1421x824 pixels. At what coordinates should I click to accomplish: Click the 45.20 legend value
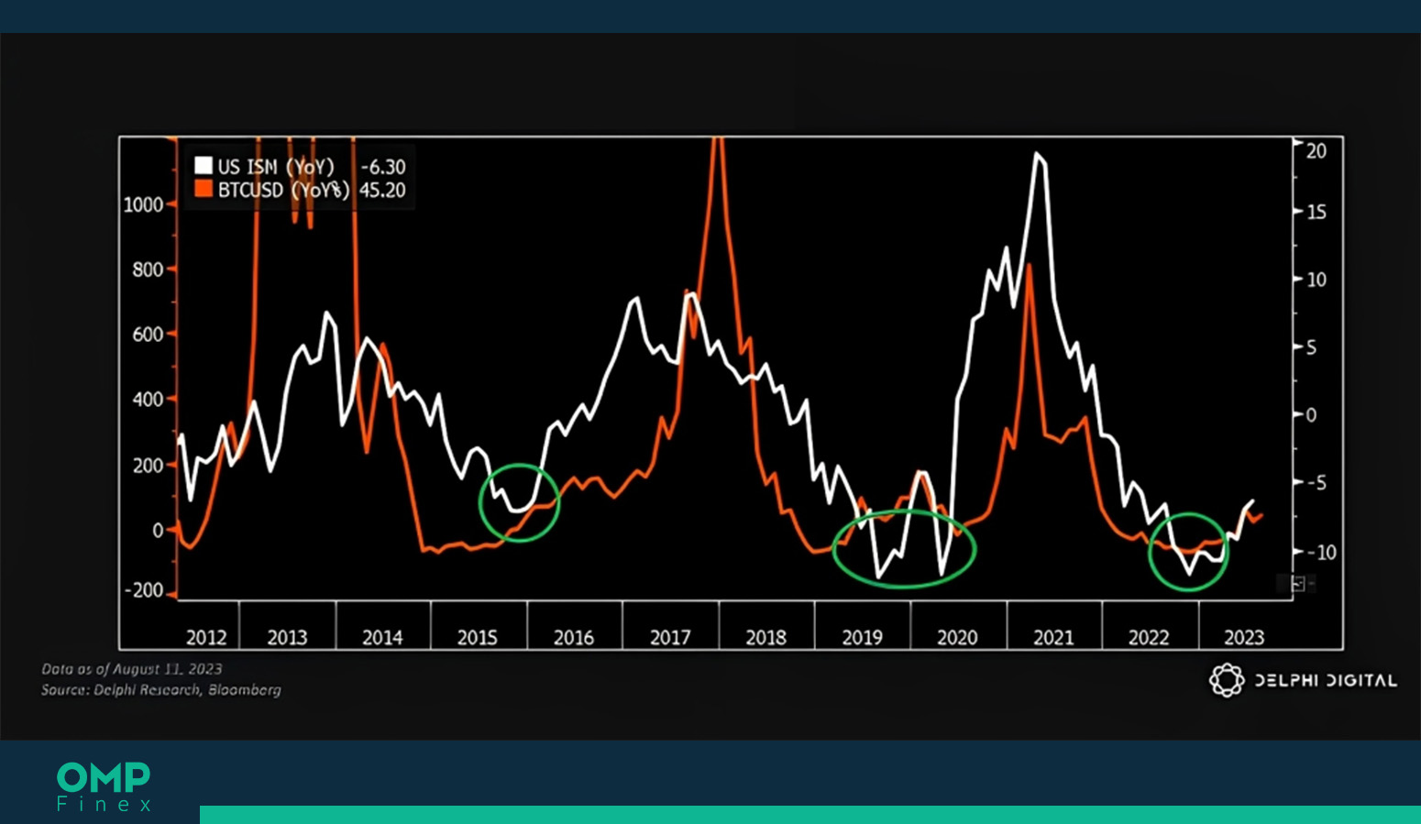tap(382, 190)
